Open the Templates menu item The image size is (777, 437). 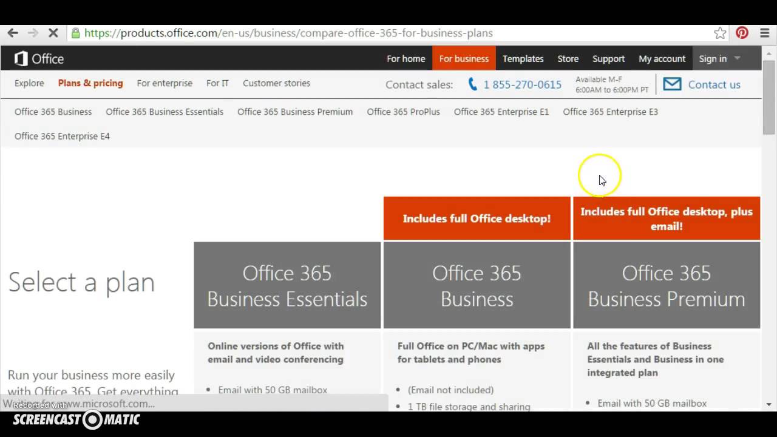523,59
